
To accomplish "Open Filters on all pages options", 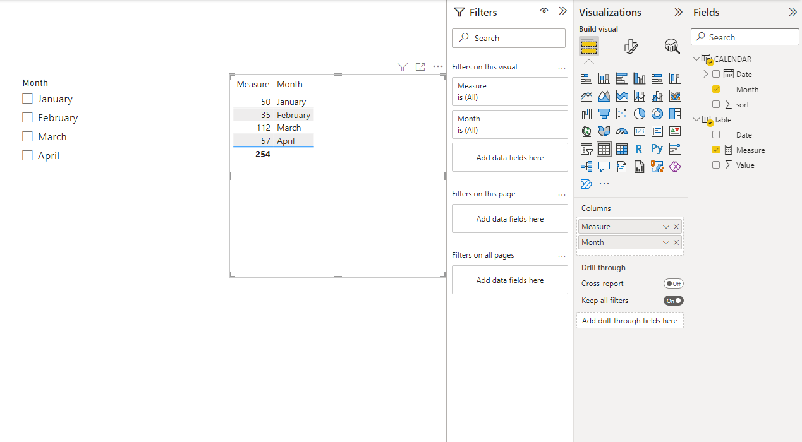I will coord(562,256).
